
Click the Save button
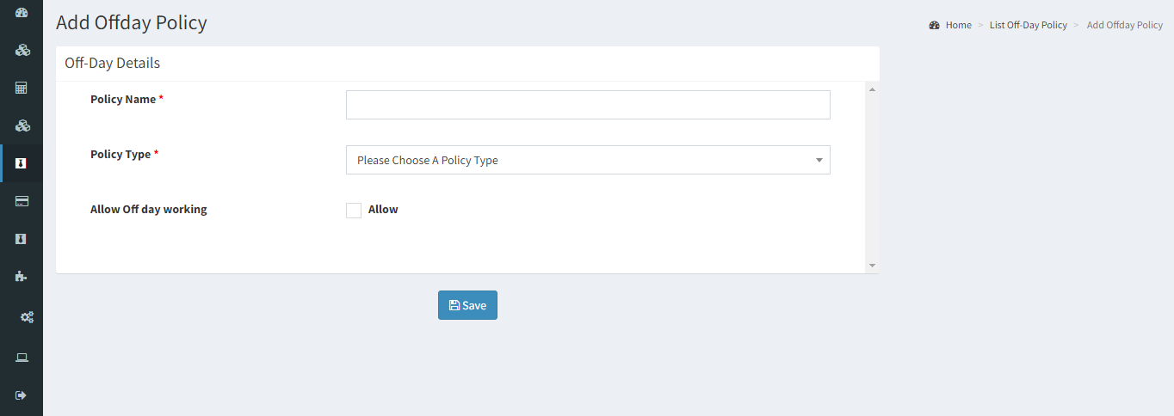tap(467, 305)
